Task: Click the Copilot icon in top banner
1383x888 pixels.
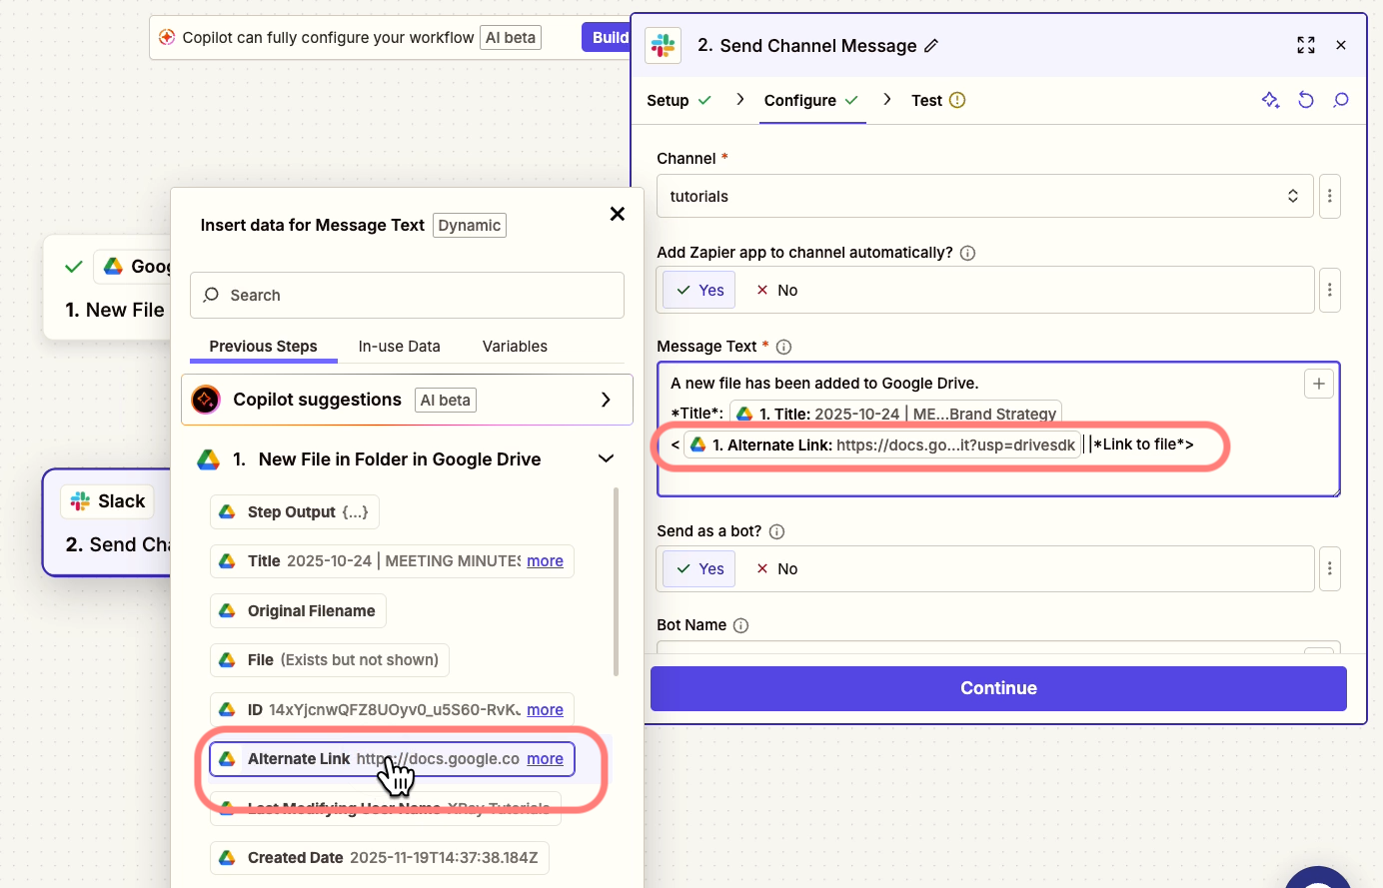Action: (167, 38)
